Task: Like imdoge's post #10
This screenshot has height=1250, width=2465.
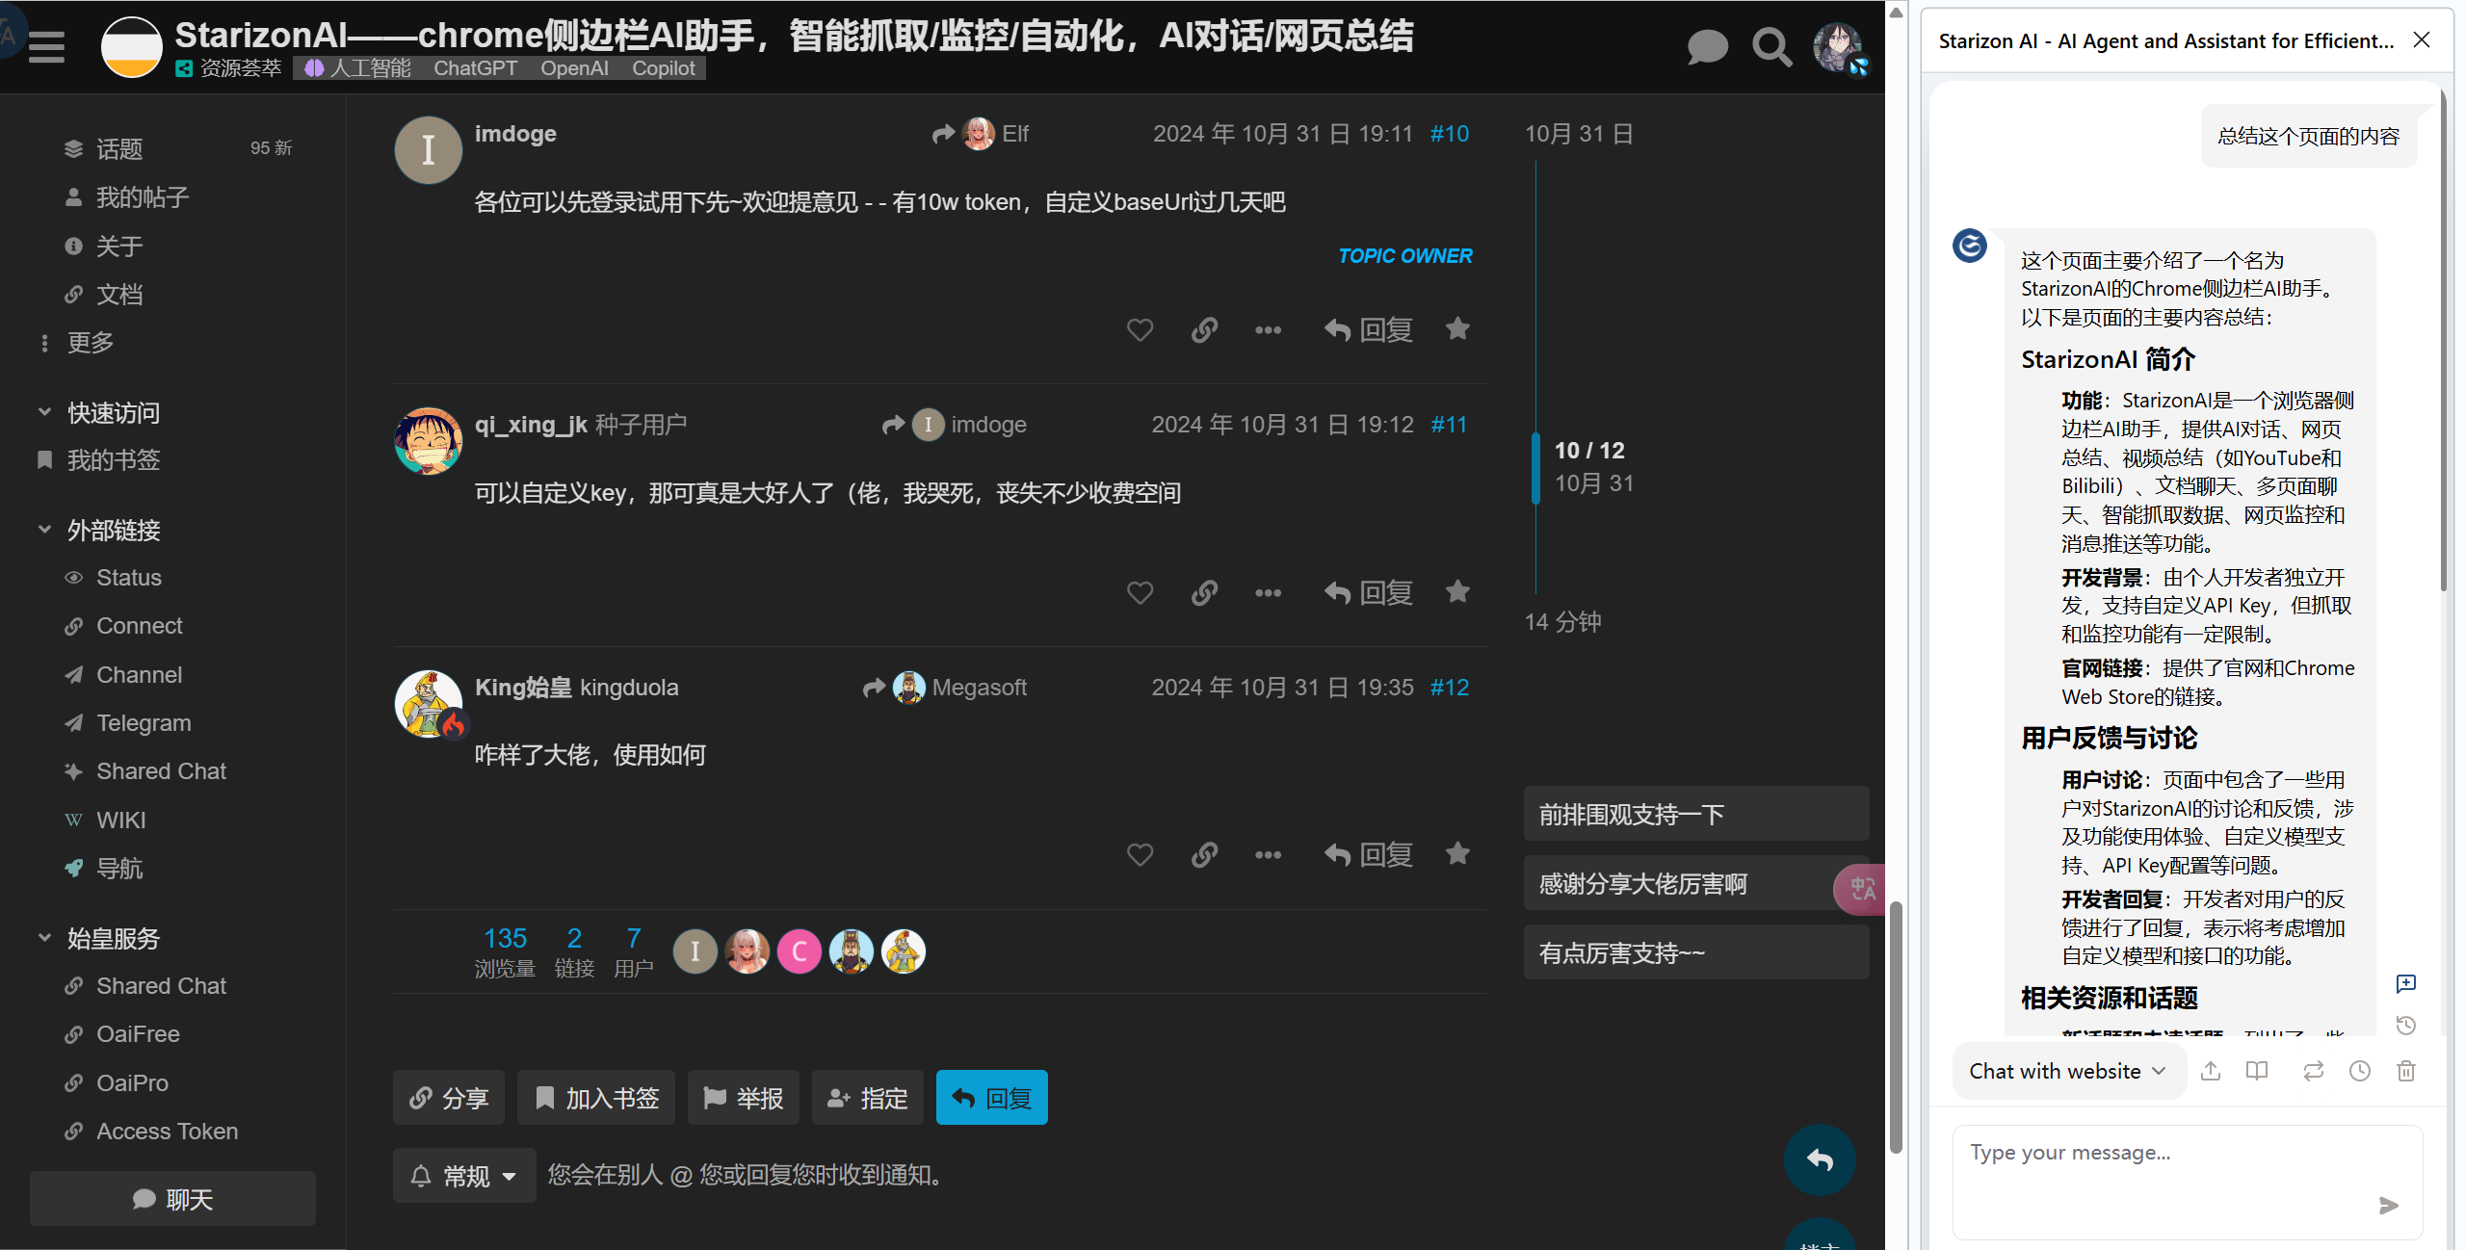Action: [x=1140, y=330]
